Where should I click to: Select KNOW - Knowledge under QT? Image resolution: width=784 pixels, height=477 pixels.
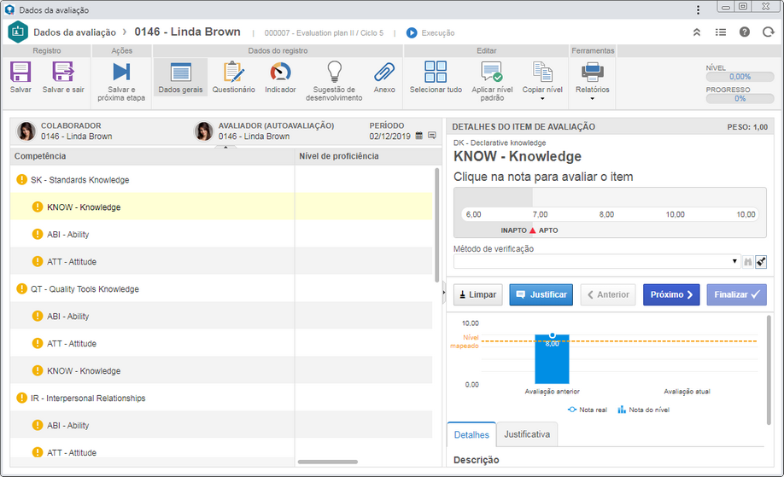[x=221, y=370]
